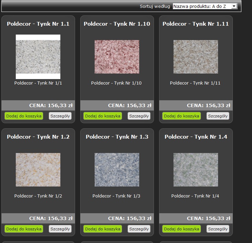View the brown plaster thumbnail for Tynk 1.11
Image resolution: width=252 pixels, height=243 pixels.
(x=196, y=57)
